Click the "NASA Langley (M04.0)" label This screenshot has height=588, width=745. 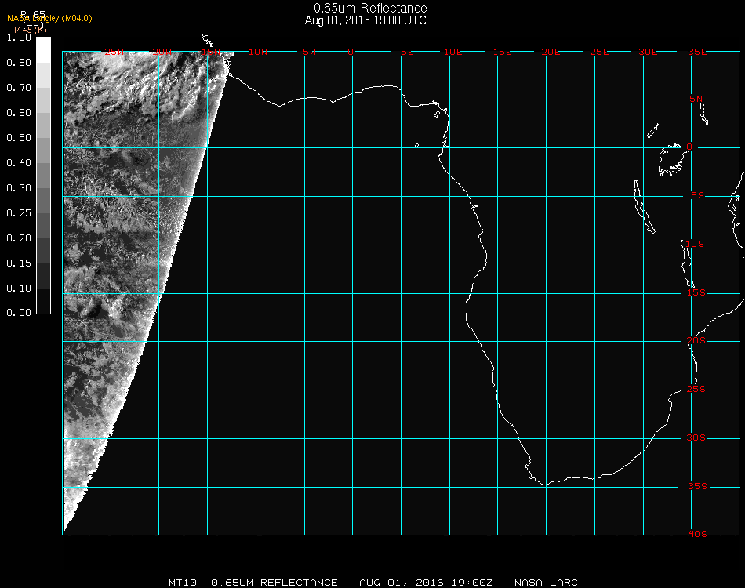tap(49, 19)
